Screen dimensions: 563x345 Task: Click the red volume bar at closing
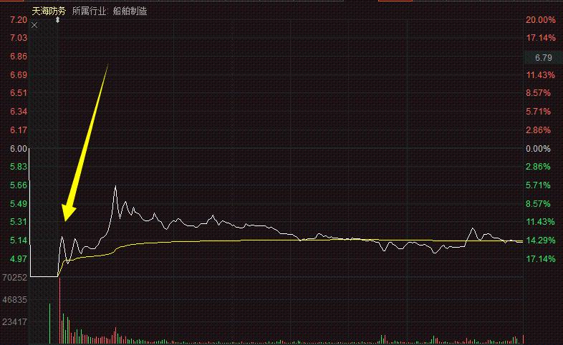(x=523, y=339)
